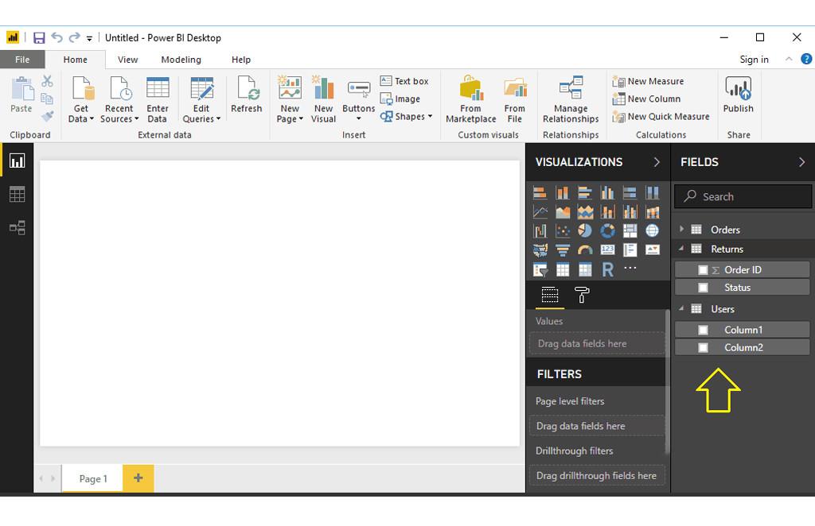The image size is (815, 526).
Task: Click Manage Relationships
Action: (x=571, y=100)
